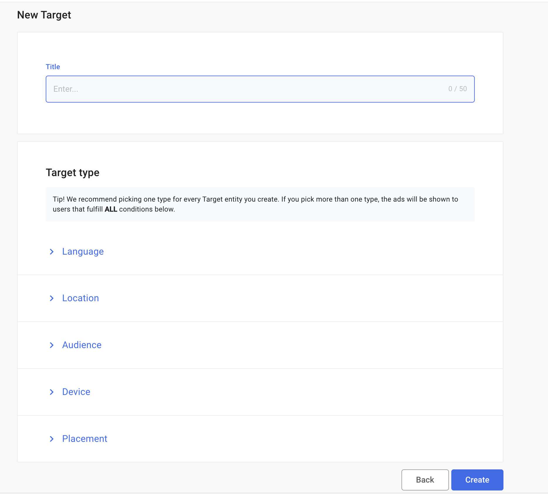This screenshot has width=548, height=494.
Task: Open the Placement targeting section
Action: coord(85,439)
